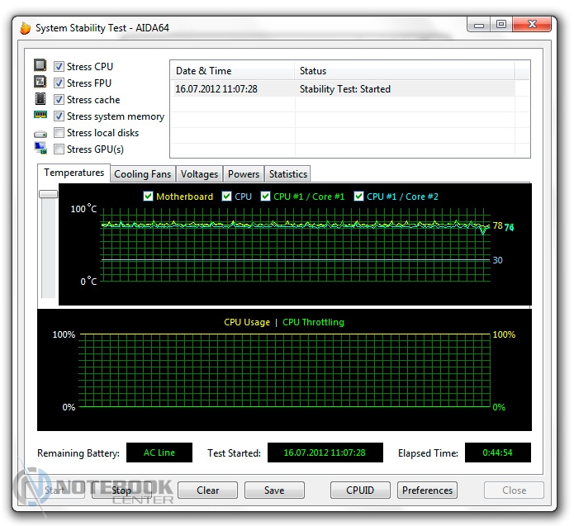Toggle CPU #1 / Core #2 graph checkbox
The image size is (574, 526).
(x=359, y=197)
